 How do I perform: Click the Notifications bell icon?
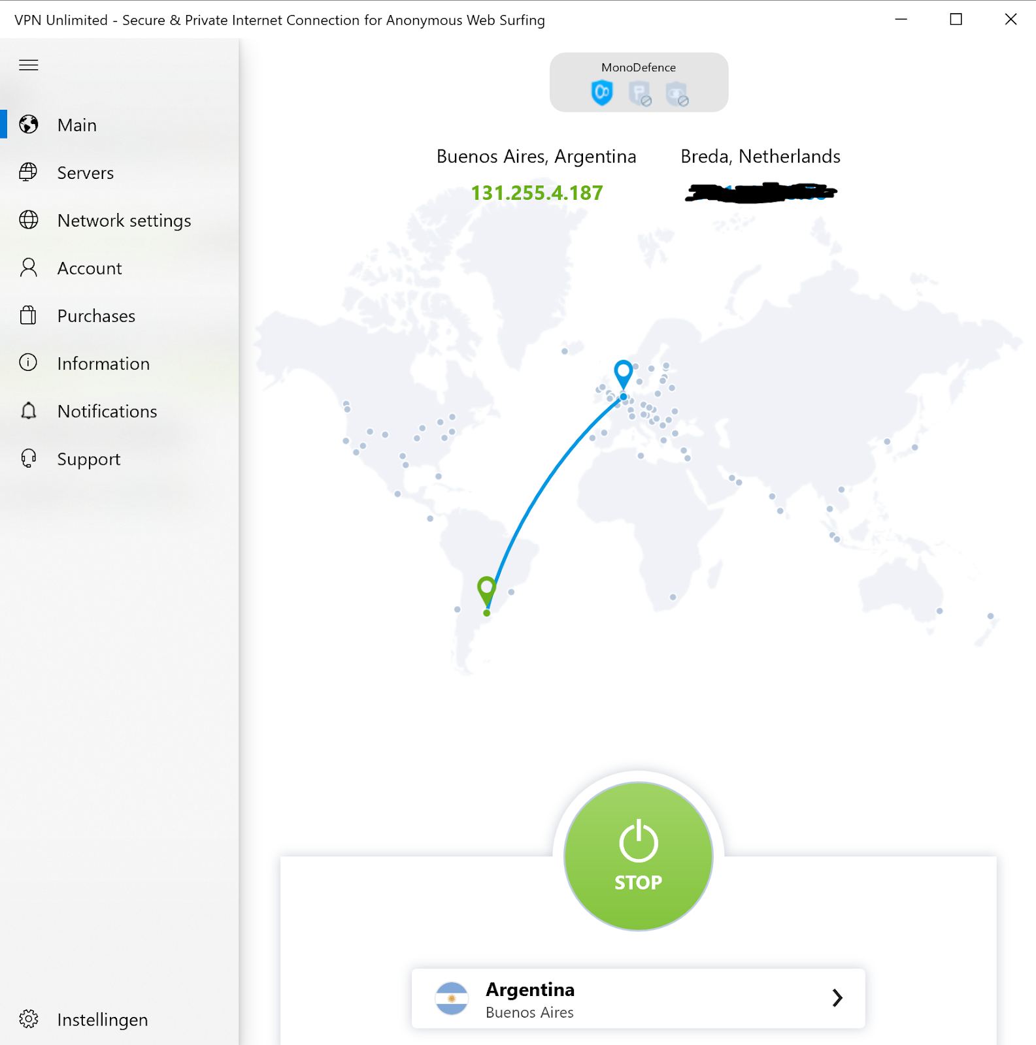pyautogui.click(x=29, y=411)
